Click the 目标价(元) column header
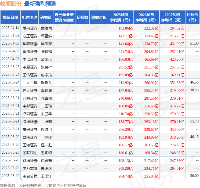This screenshot has width=200, height=188. pyautogui.click(x=192, y=17)
